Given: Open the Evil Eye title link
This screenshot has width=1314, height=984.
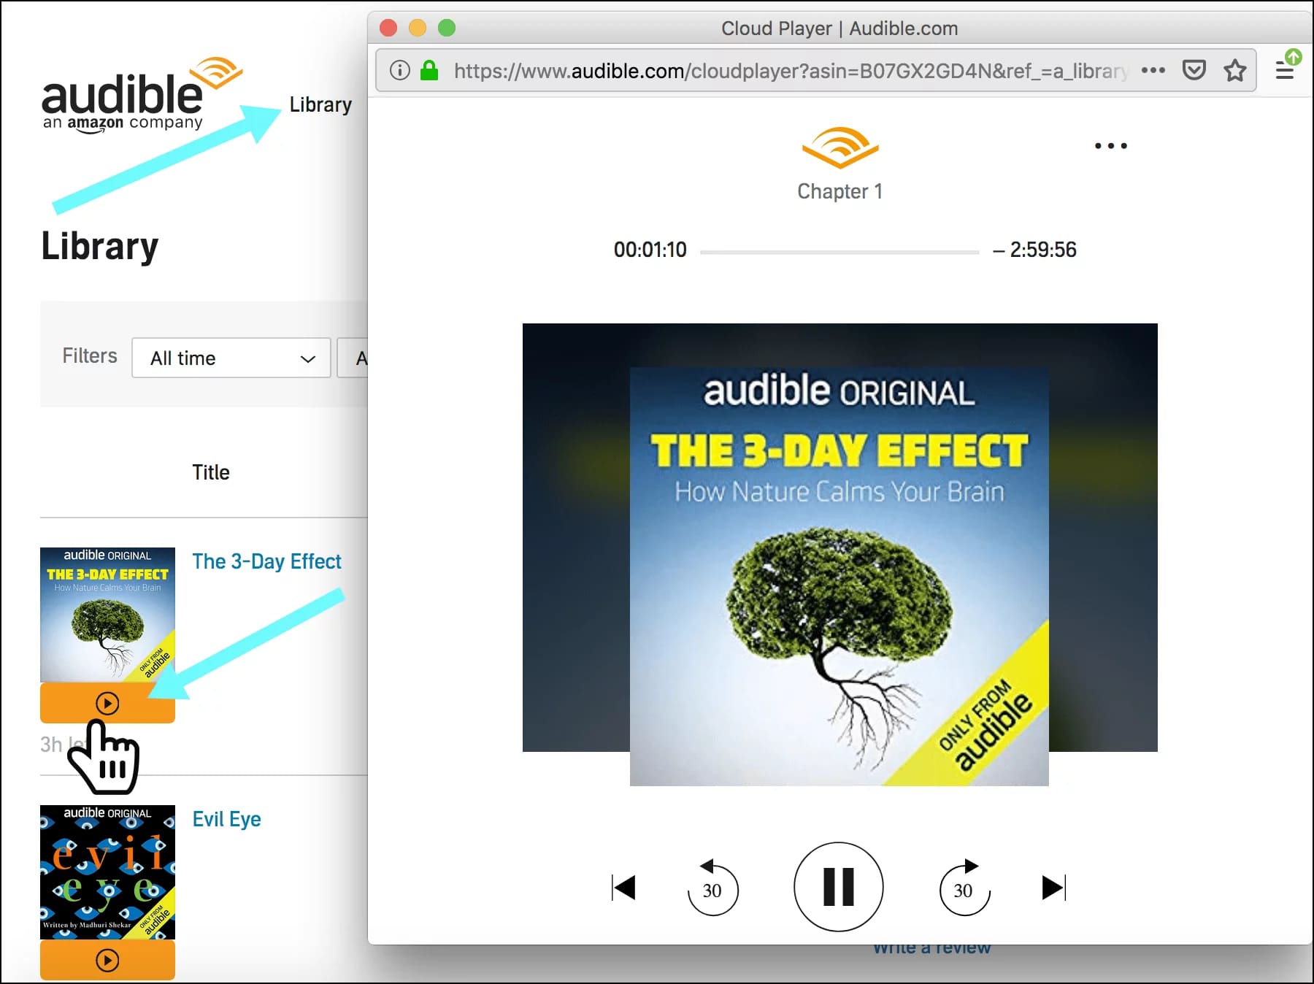Looking at the screenshot, I should (x=226, y=819).
